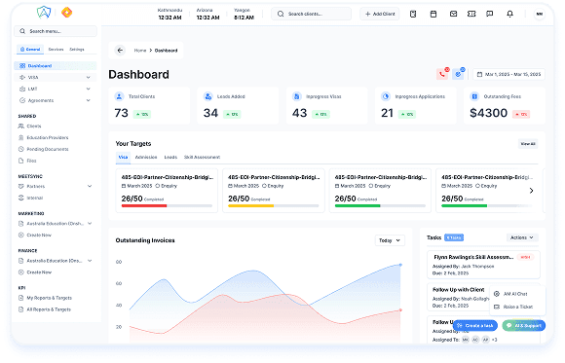Expand Australia Education under Finance
565x363 pixels.
coord(56,261)
